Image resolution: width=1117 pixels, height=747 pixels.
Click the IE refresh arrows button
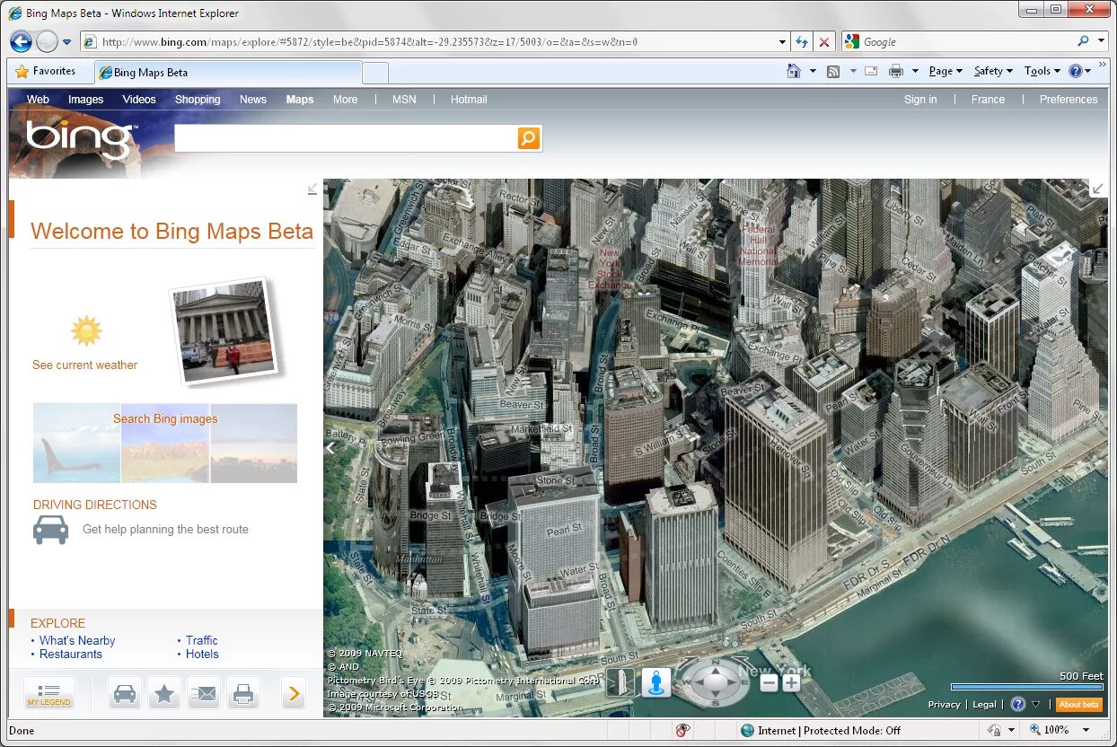pos(802,41)
